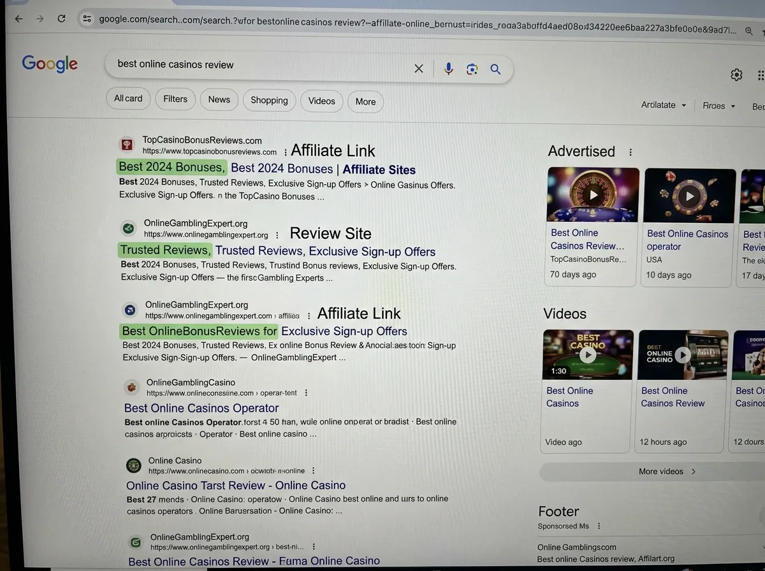The width and height of the screenshot is (765, 571).
Task: Click in the search query input field
Action: [261, 65]
